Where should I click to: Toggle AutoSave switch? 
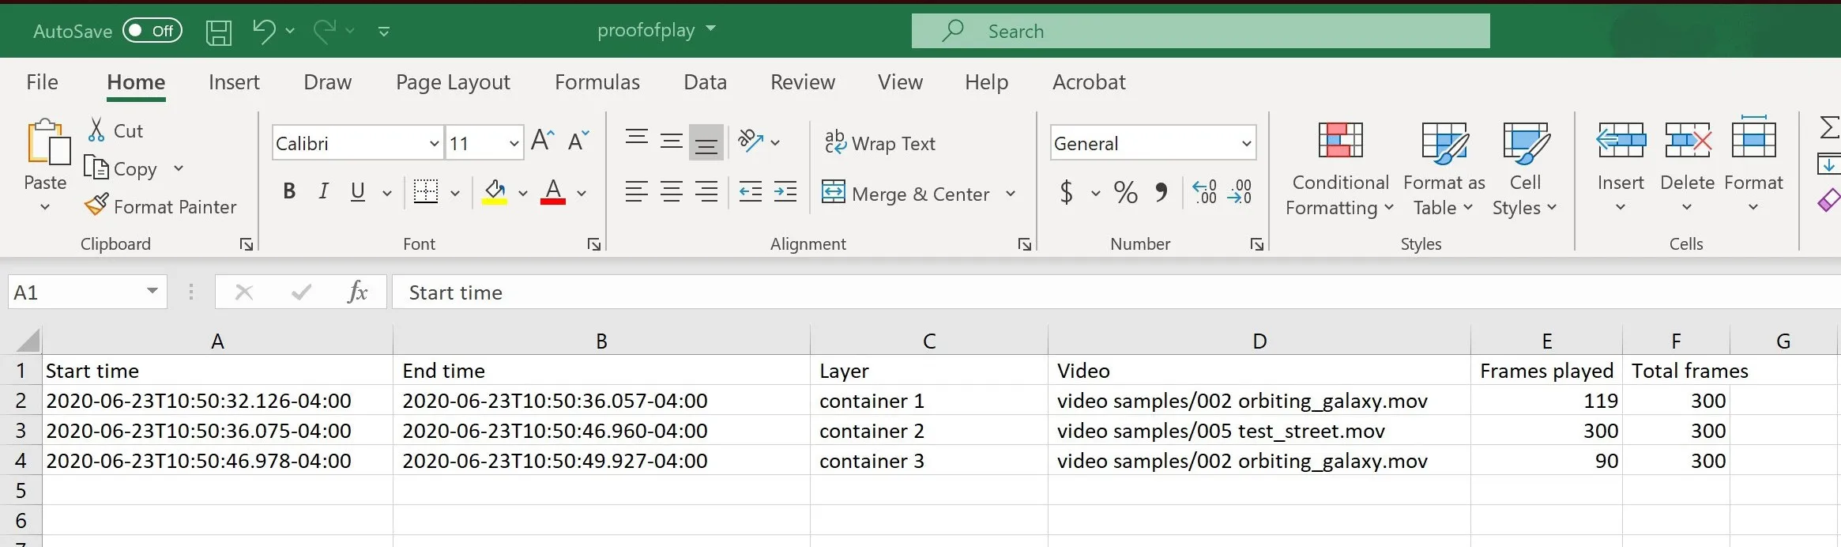[x=152, y=31]
